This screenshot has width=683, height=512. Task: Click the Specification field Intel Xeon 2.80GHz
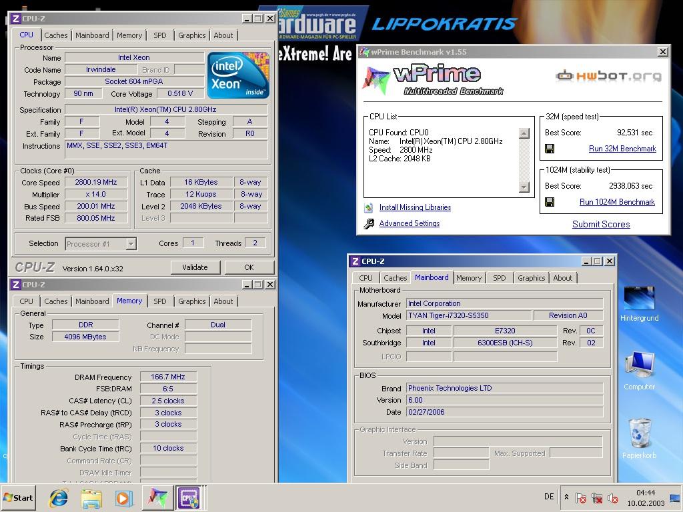(x=165, y=110)
